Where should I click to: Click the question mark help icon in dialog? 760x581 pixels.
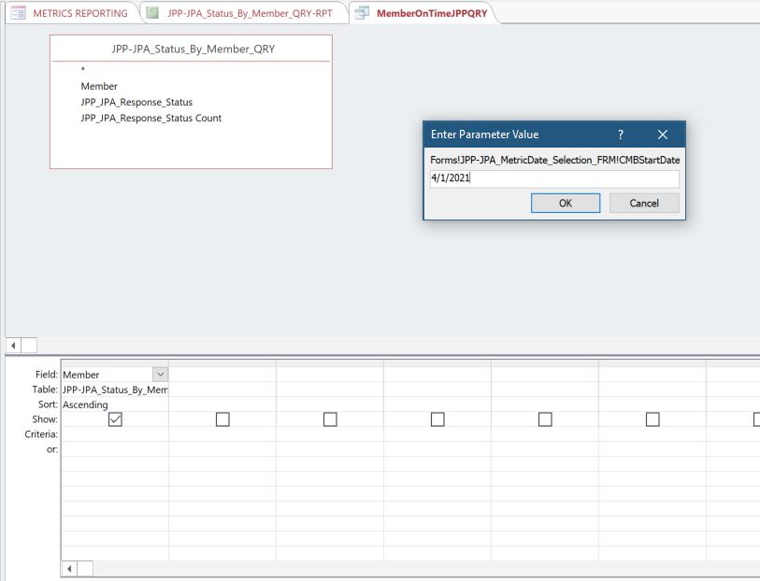tap(621, 135)
